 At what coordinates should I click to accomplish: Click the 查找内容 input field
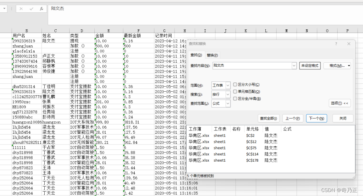252,66
